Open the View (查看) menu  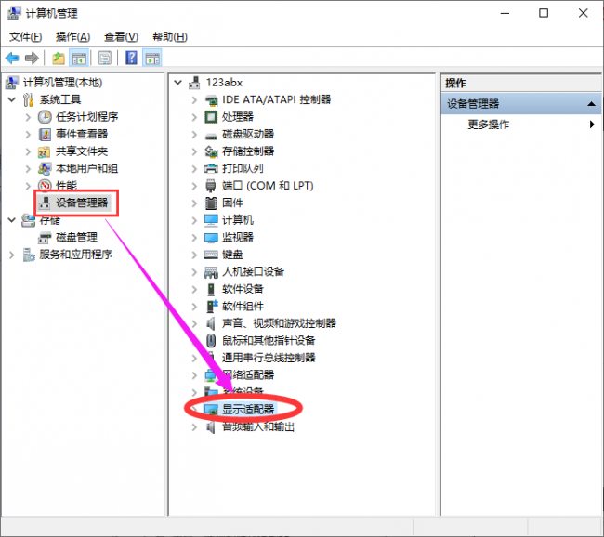tap(121, 37)
